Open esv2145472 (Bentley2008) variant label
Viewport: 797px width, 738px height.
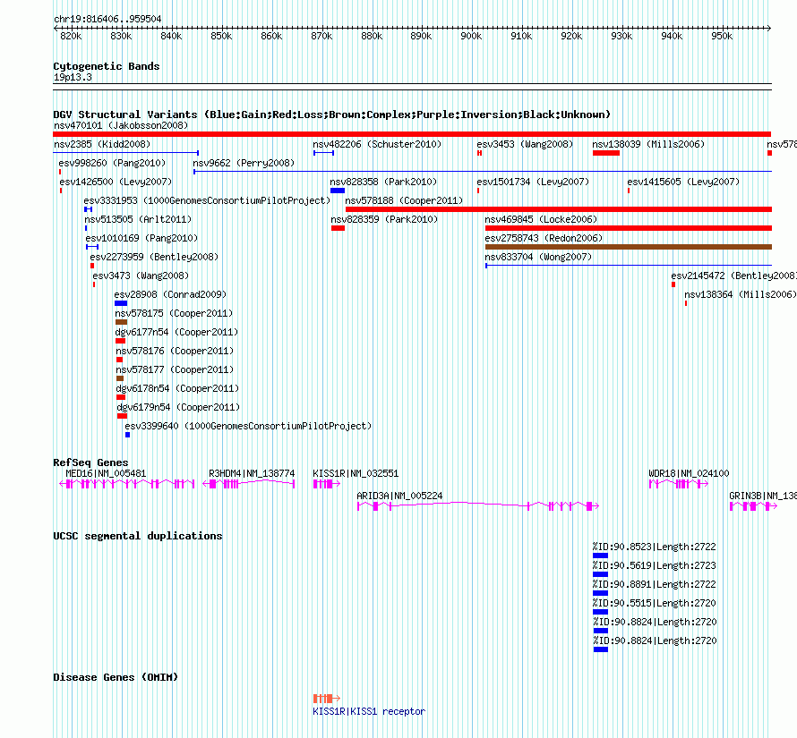point(733,276)
